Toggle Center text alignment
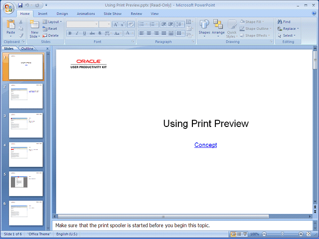 [x=149, y=33]
